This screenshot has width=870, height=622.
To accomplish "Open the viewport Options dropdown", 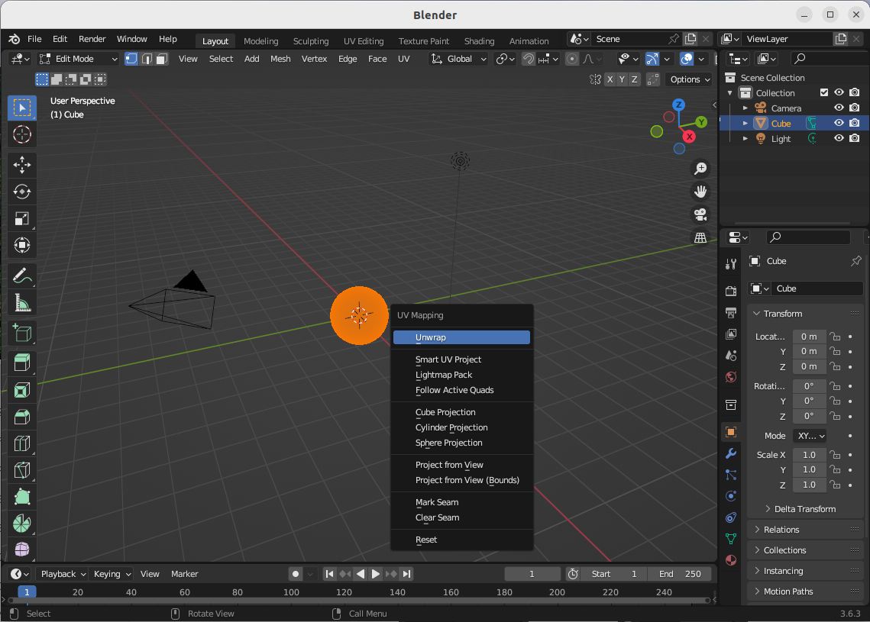I will click(x=690, y=80).
